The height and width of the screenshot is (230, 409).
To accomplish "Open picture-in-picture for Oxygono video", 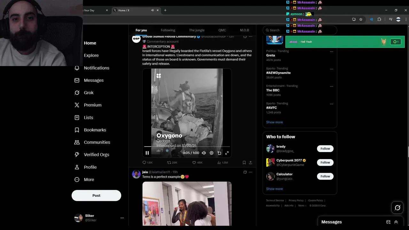I will point(219,153).
